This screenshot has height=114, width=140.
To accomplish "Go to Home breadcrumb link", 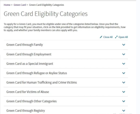I will [7, 5].
